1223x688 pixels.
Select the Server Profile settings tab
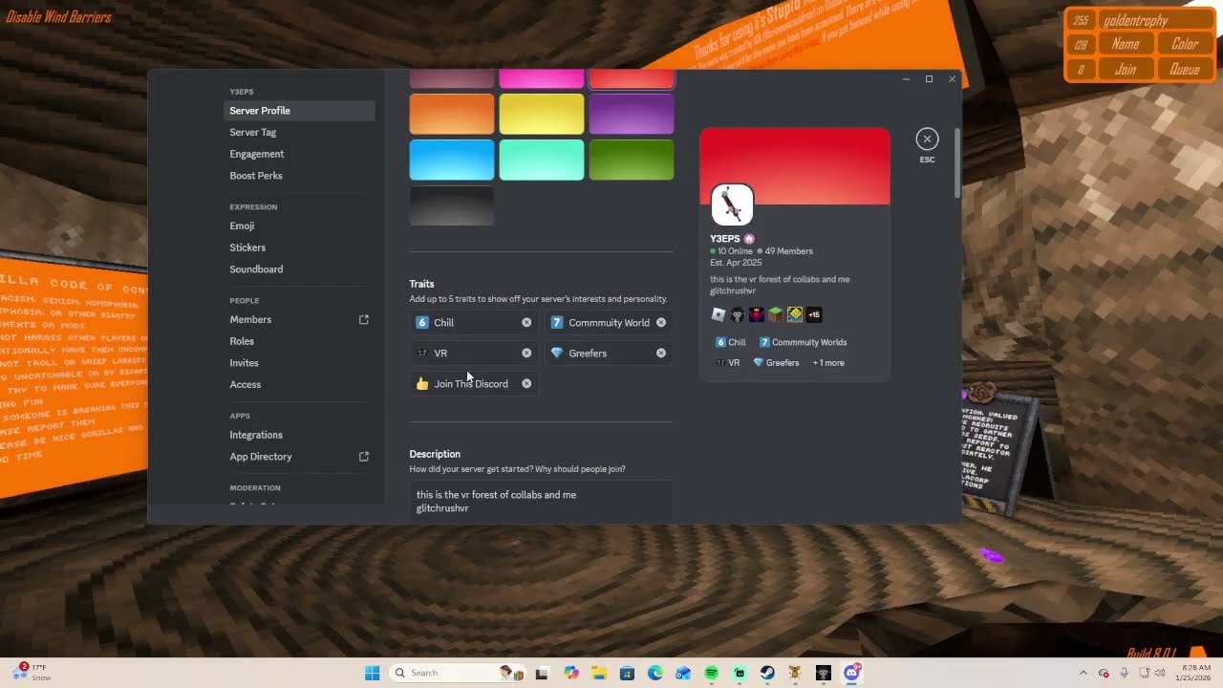tap(299, 111)
